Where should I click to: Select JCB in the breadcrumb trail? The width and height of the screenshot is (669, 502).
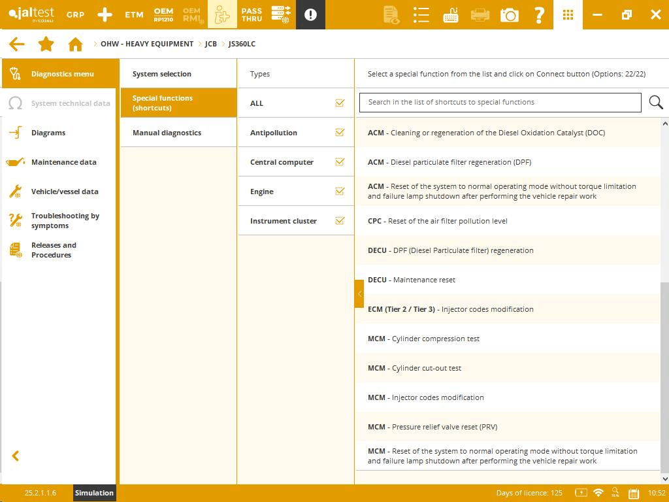click(x=210, y=44)
